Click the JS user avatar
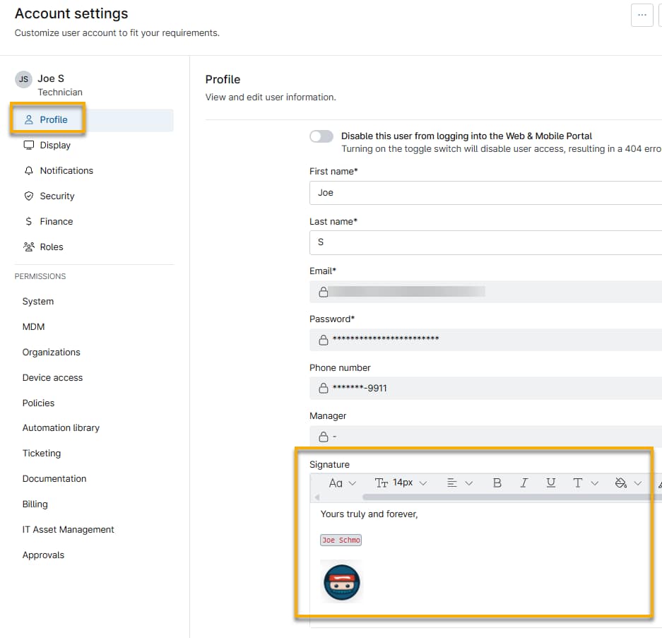The image size is (662, 638). coord(23,79)
